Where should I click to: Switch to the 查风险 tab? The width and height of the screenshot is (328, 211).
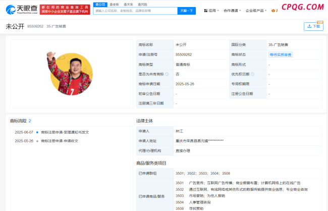click(142, 5)
